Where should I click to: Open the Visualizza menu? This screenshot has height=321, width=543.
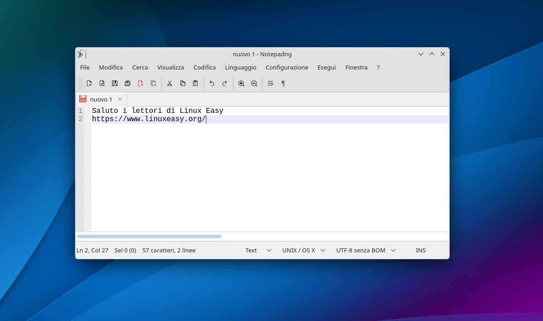[x=171, y=68]
